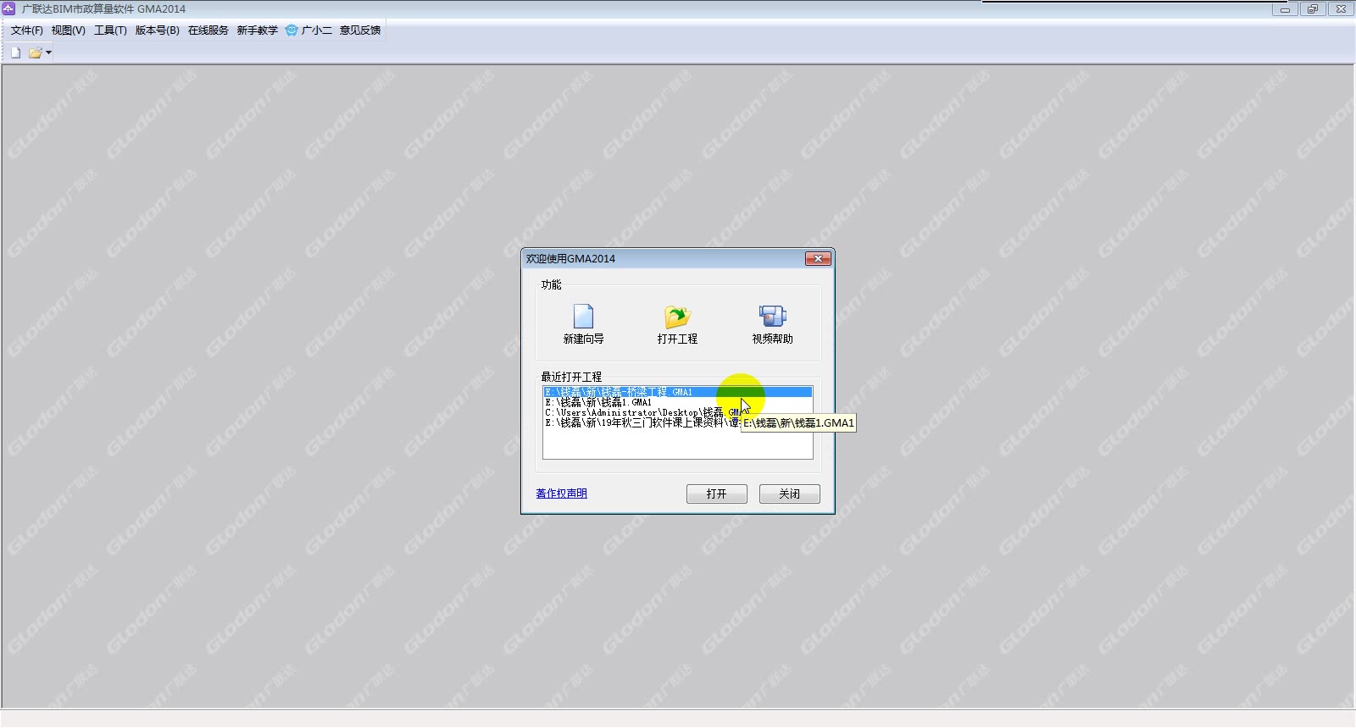Open the 文件(F) menu
Screen dimensions: 1356x728
click(26, 30)
